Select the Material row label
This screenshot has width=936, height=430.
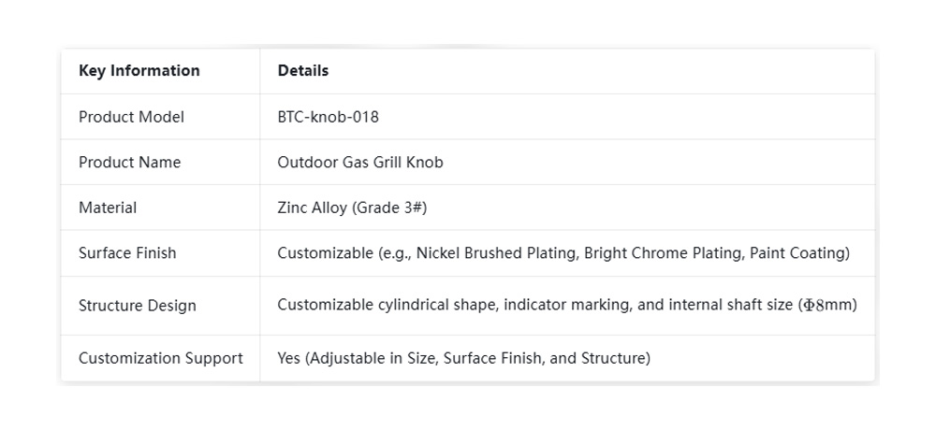coord(108,208)
